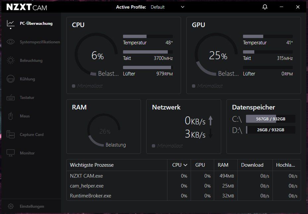Click the RAM load gauge showing 26%
Screen dimensions: 308x214
coord(104,130)
